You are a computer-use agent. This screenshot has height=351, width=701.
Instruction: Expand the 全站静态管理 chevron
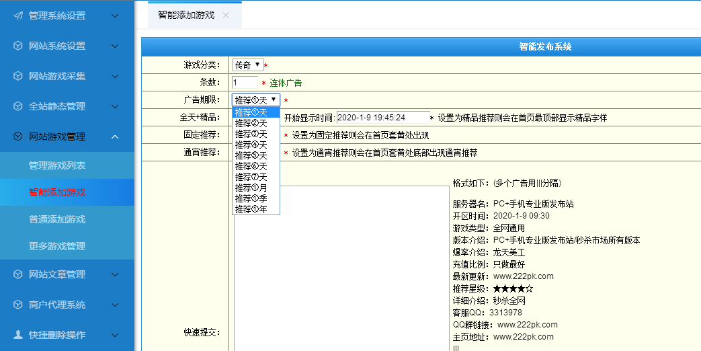coord(115,106)
